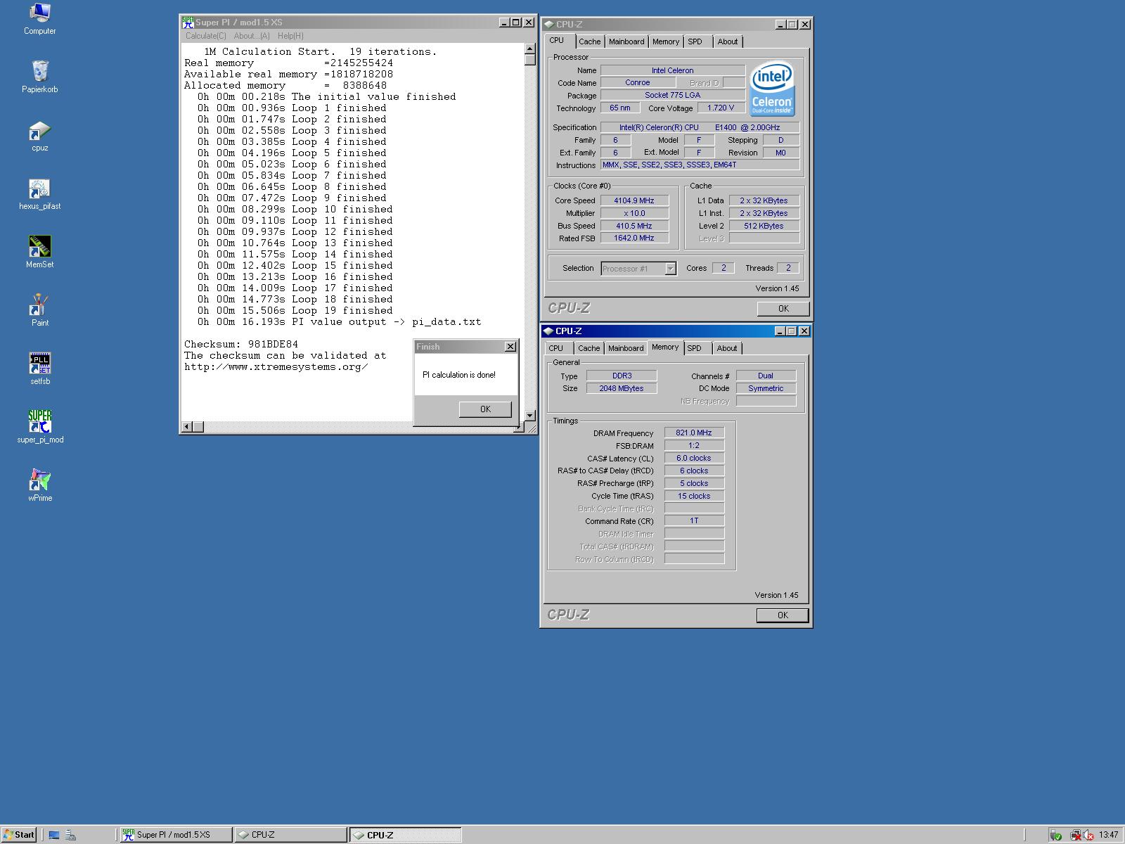
Task: Switch to first CPU-Z taskbar button
Action: [x=290, y=835]
